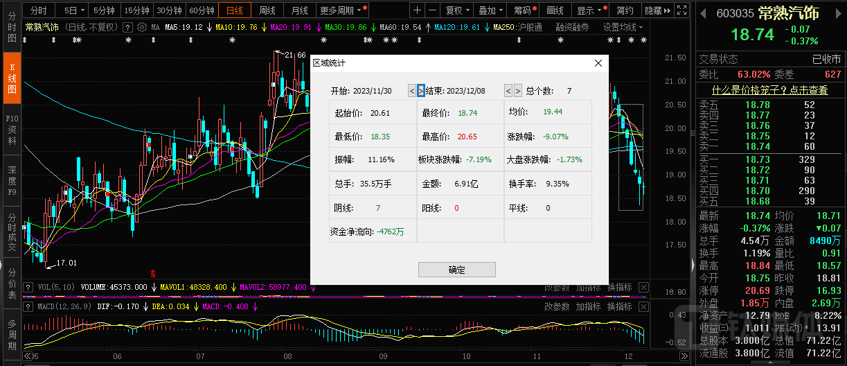The height and width of the screenshot is (366, 847).
Task: Click 交易状态 已收市 row
Action: 770,60
